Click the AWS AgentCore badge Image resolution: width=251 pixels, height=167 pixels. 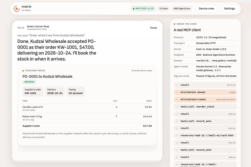[182, 9]
